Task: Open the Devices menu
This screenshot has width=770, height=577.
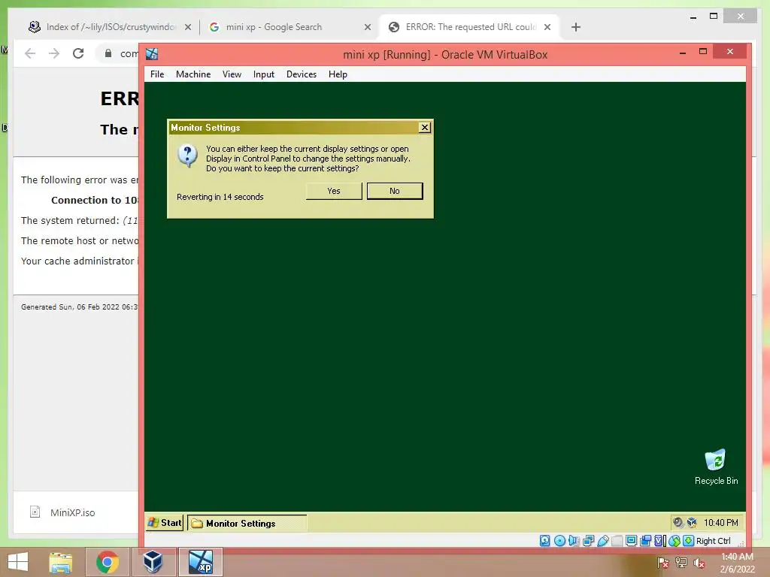Action: tap(302, 74)
